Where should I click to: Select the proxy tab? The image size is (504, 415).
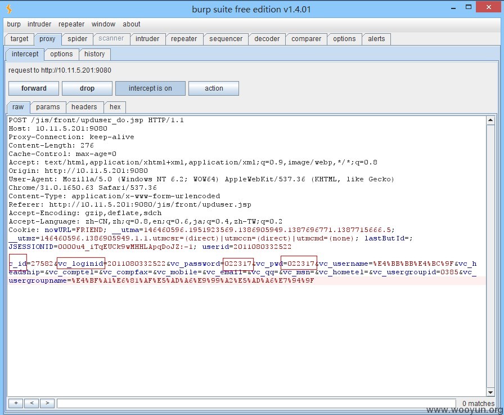[x=47, y=39]
